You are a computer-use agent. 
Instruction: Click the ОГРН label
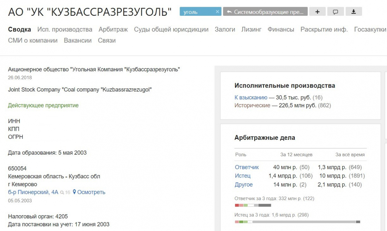pos(15,137)
